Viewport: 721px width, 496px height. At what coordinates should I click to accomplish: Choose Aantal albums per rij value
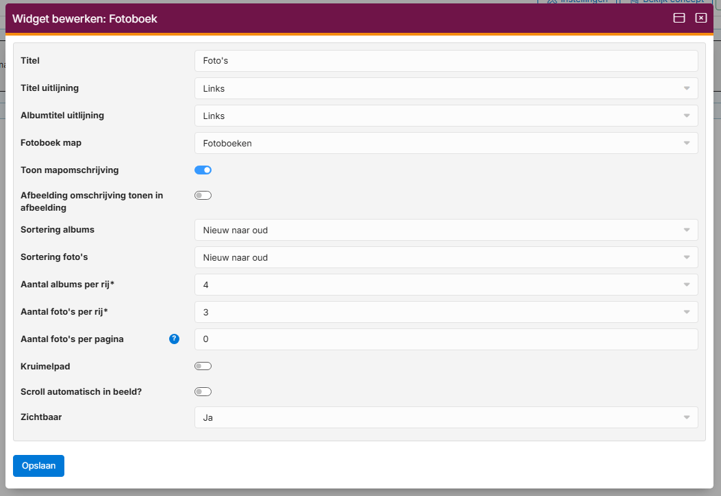coord(446,285)
